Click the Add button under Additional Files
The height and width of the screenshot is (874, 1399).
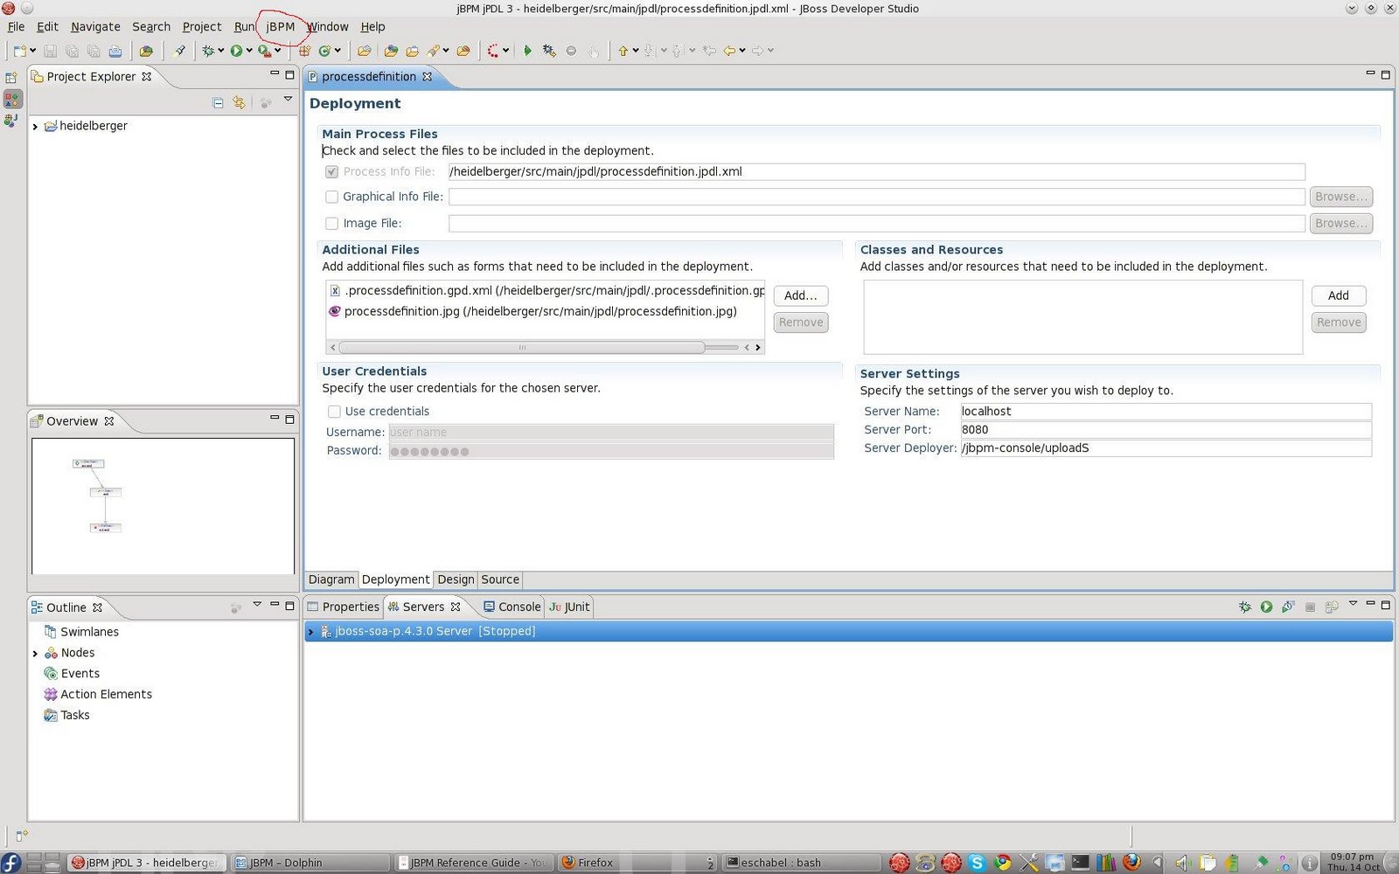pyautogui.click(x=800, y=295)
